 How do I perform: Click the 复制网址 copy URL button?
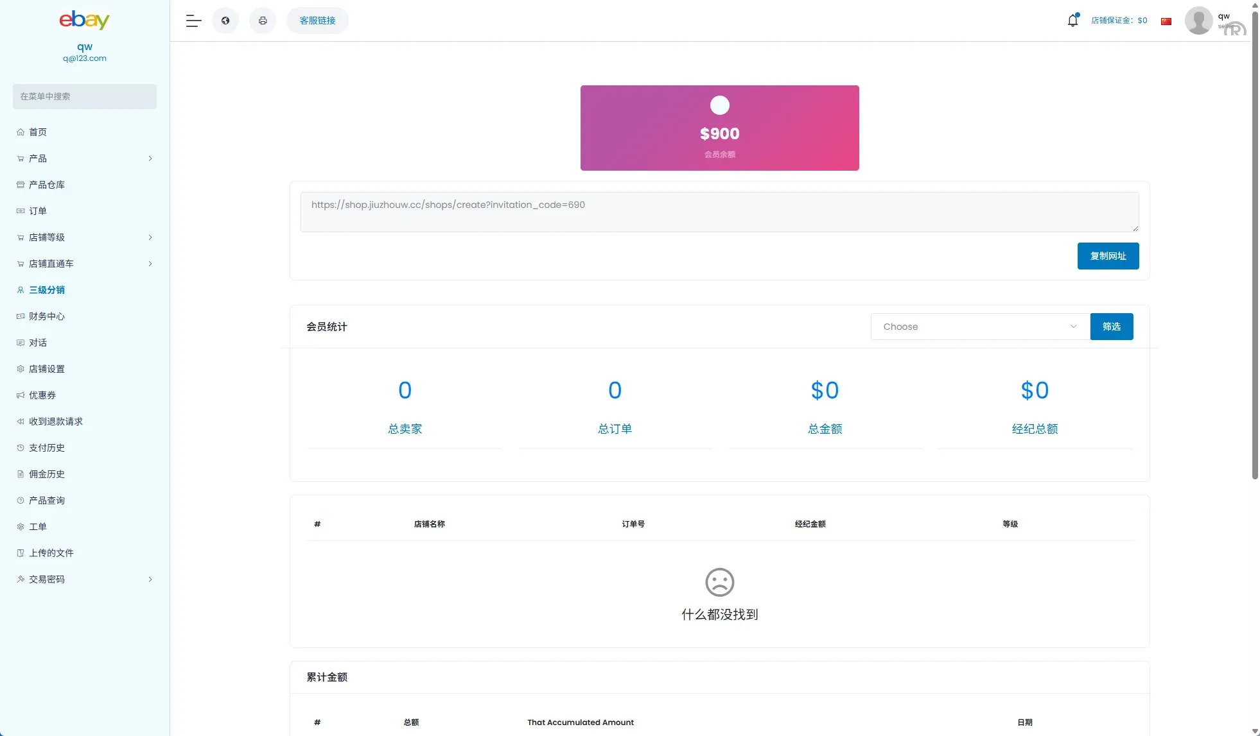1107,255
